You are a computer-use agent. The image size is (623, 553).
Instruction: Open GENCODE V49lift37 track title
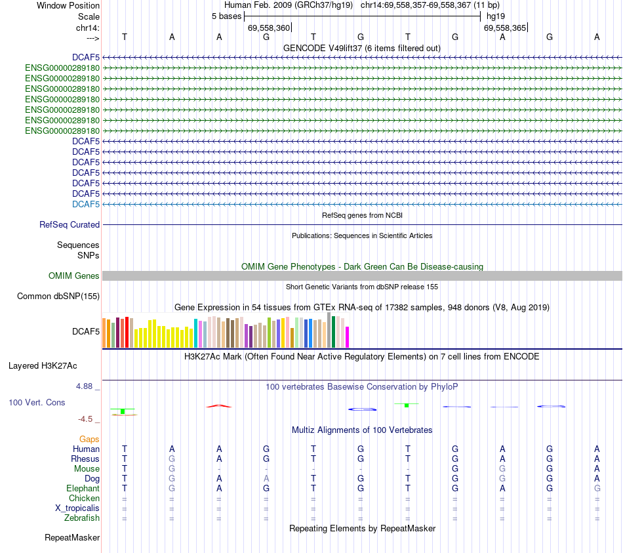[x=361, y=48]
